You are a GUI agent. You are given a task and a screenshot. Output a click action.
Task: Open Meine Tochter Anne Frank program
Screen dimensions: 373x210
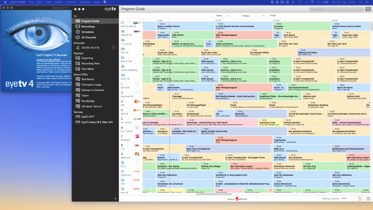pos(243,131)
